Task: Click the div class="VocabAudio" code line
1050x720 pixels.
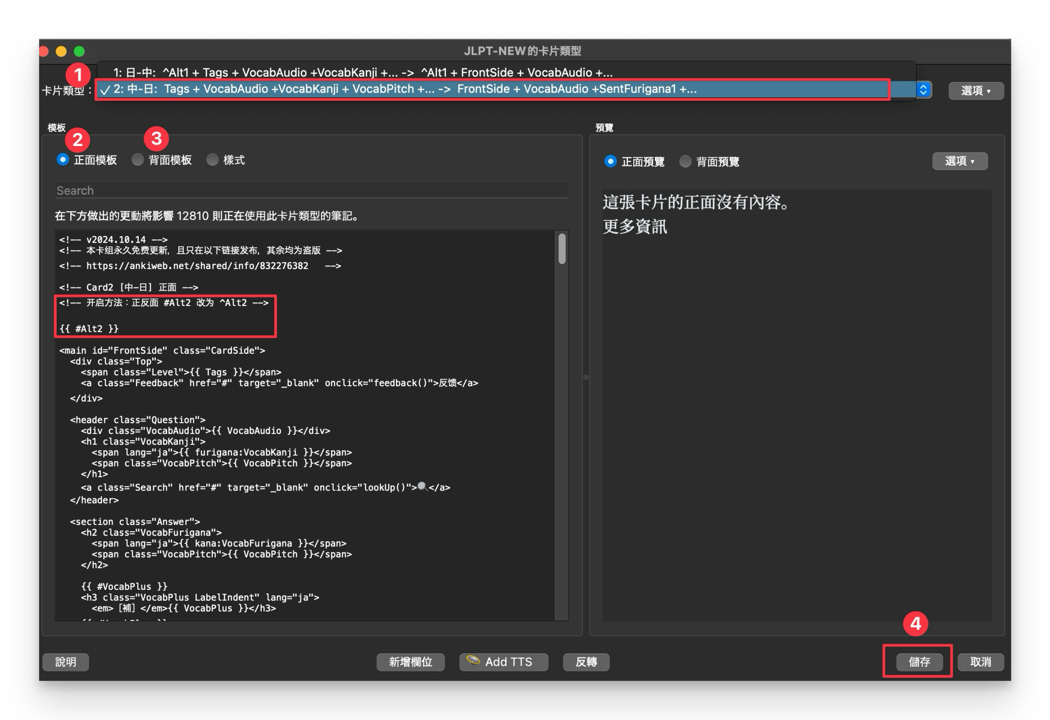Action: point(205,430)
